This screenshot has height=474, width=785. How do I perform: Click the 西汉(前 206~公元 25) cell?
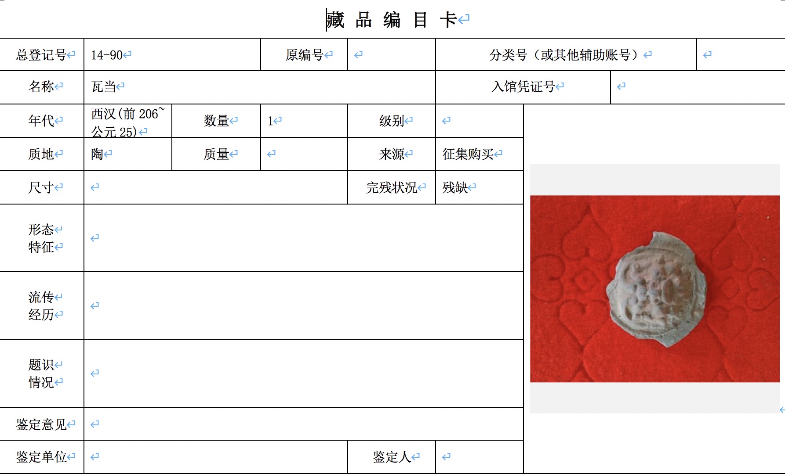[x=128, y=121]
